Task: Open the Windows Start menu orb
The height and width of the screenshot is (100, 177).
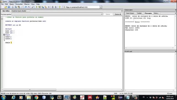Action: [4, 97]
